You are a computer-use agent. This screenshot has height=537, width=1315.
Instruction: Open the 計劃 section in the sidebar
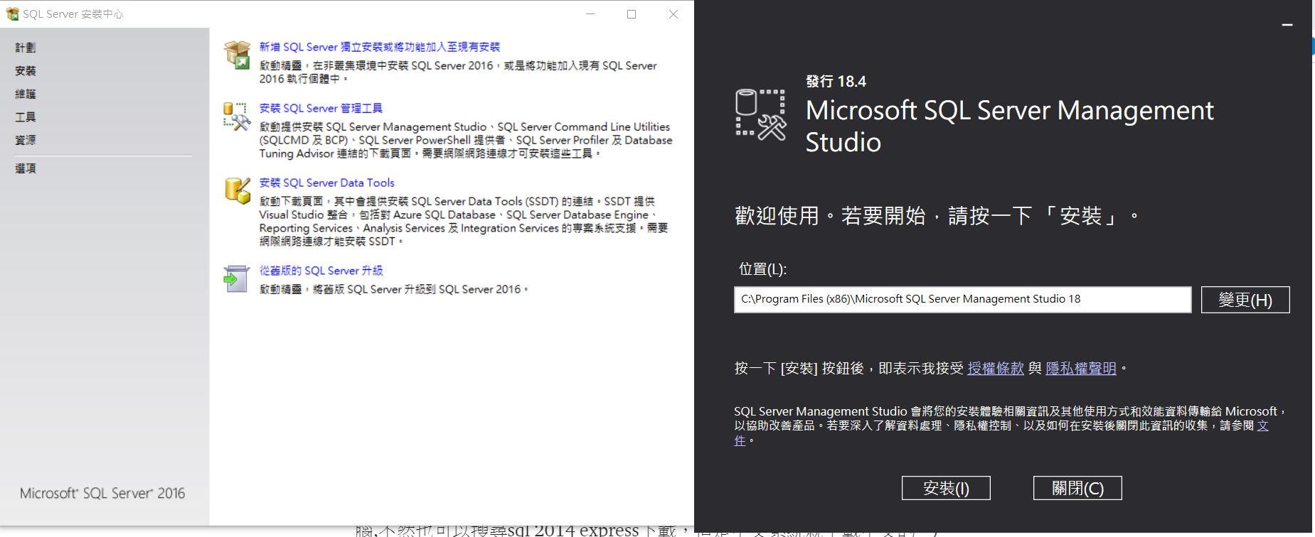click(x=26, y=48)
